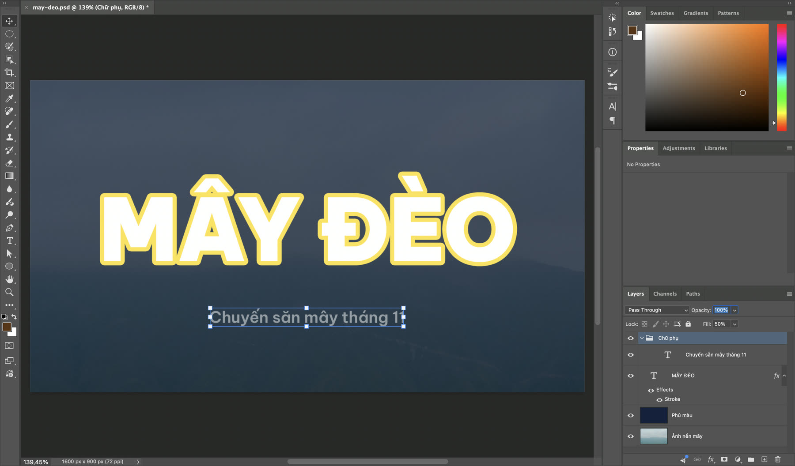Switch to the Adjustments tab
The width and height of the screenshot is (795, 466).
(679, 148)
